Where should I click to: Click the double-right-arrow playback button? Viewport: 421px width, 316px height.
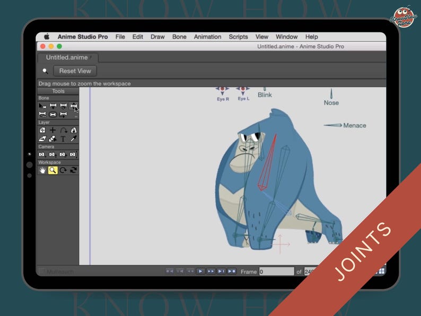211,271
